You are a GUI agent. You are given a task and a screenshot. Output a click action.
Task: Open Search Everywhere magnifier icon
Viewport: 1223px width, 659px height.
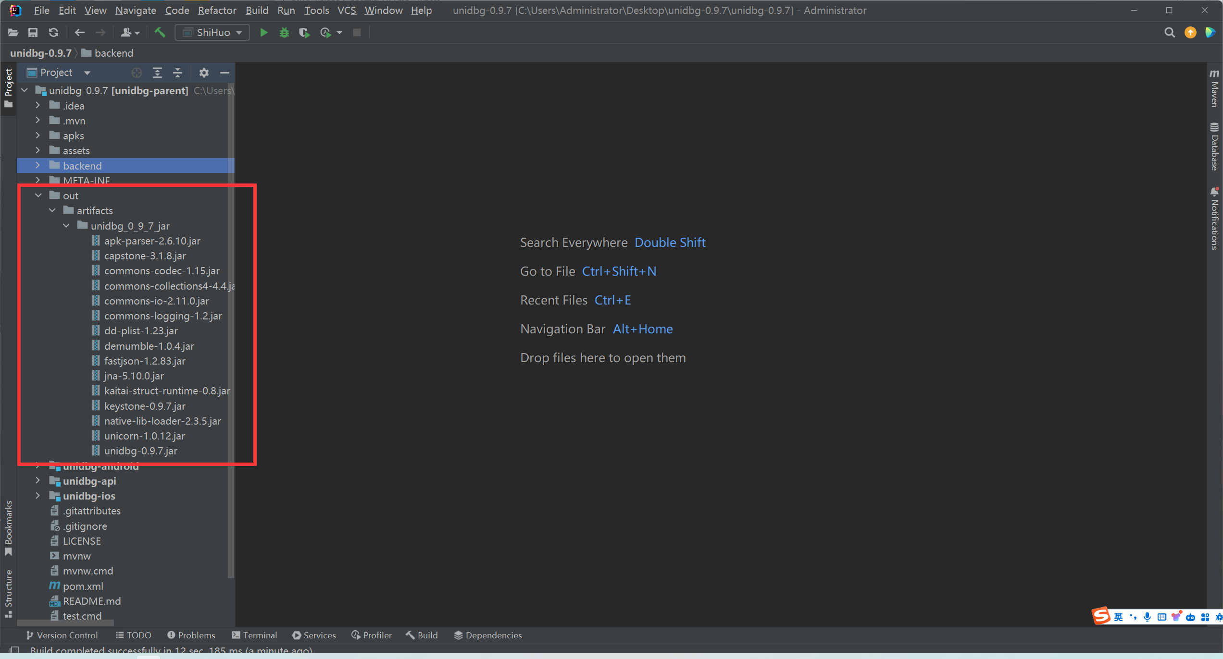(x=1170, y=33)
